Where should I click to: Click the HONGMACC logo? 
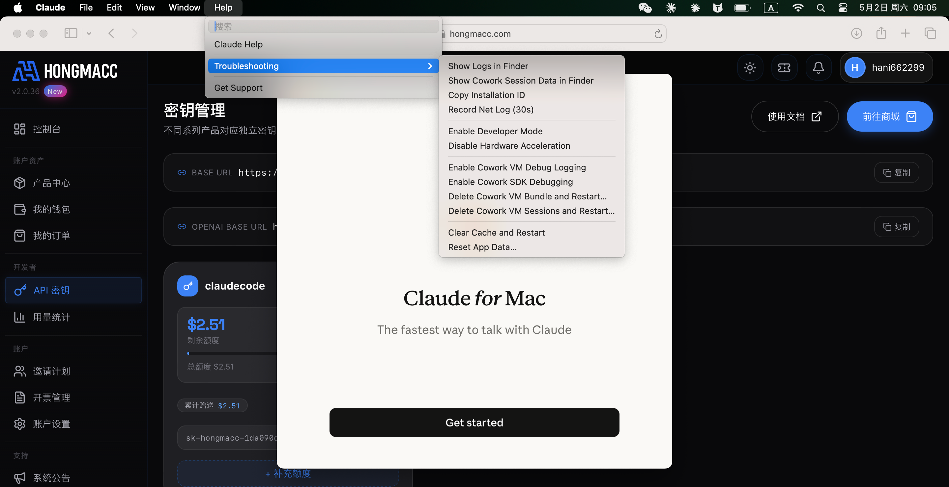(65, 71)
